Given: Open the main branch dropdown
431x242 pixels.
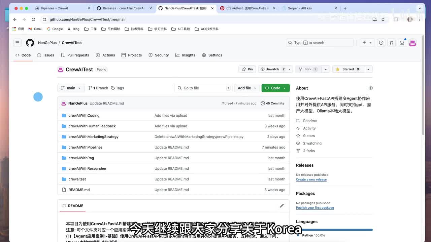Looking at the screenshot, I should click(x=71, y=88).
